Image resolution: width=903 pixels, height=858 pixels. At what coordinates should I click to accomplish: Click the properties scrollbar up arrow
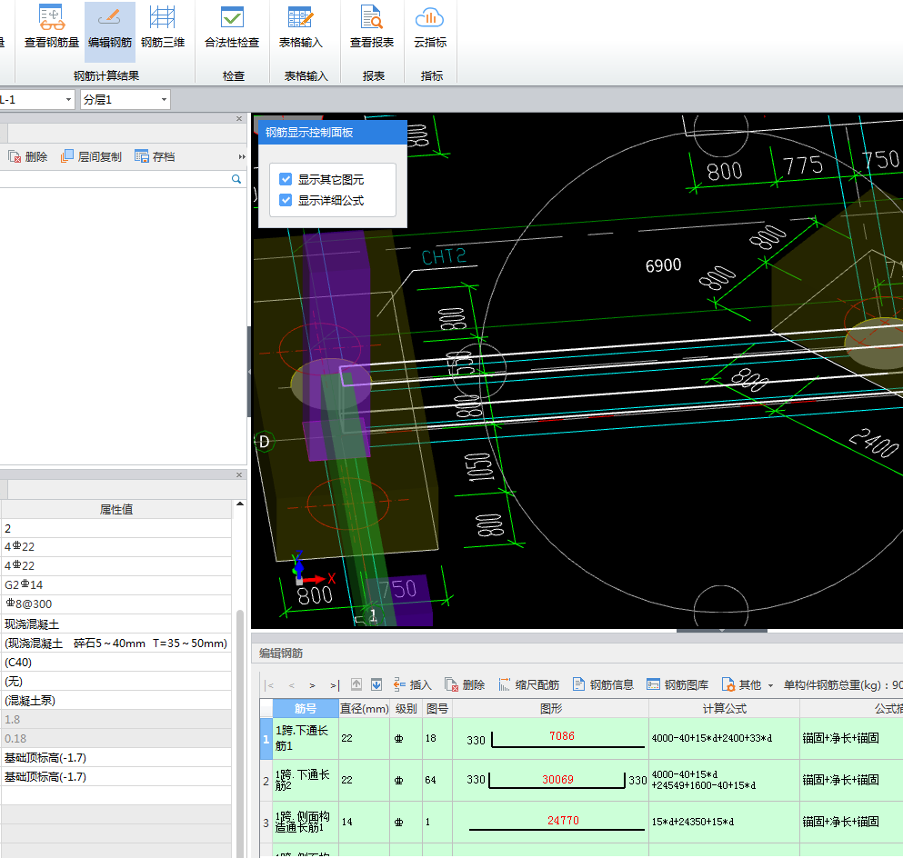pyautogui.click(x=240, y=504)
